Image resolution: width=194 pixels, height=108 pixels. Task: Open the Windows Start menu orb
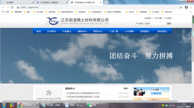4,105
